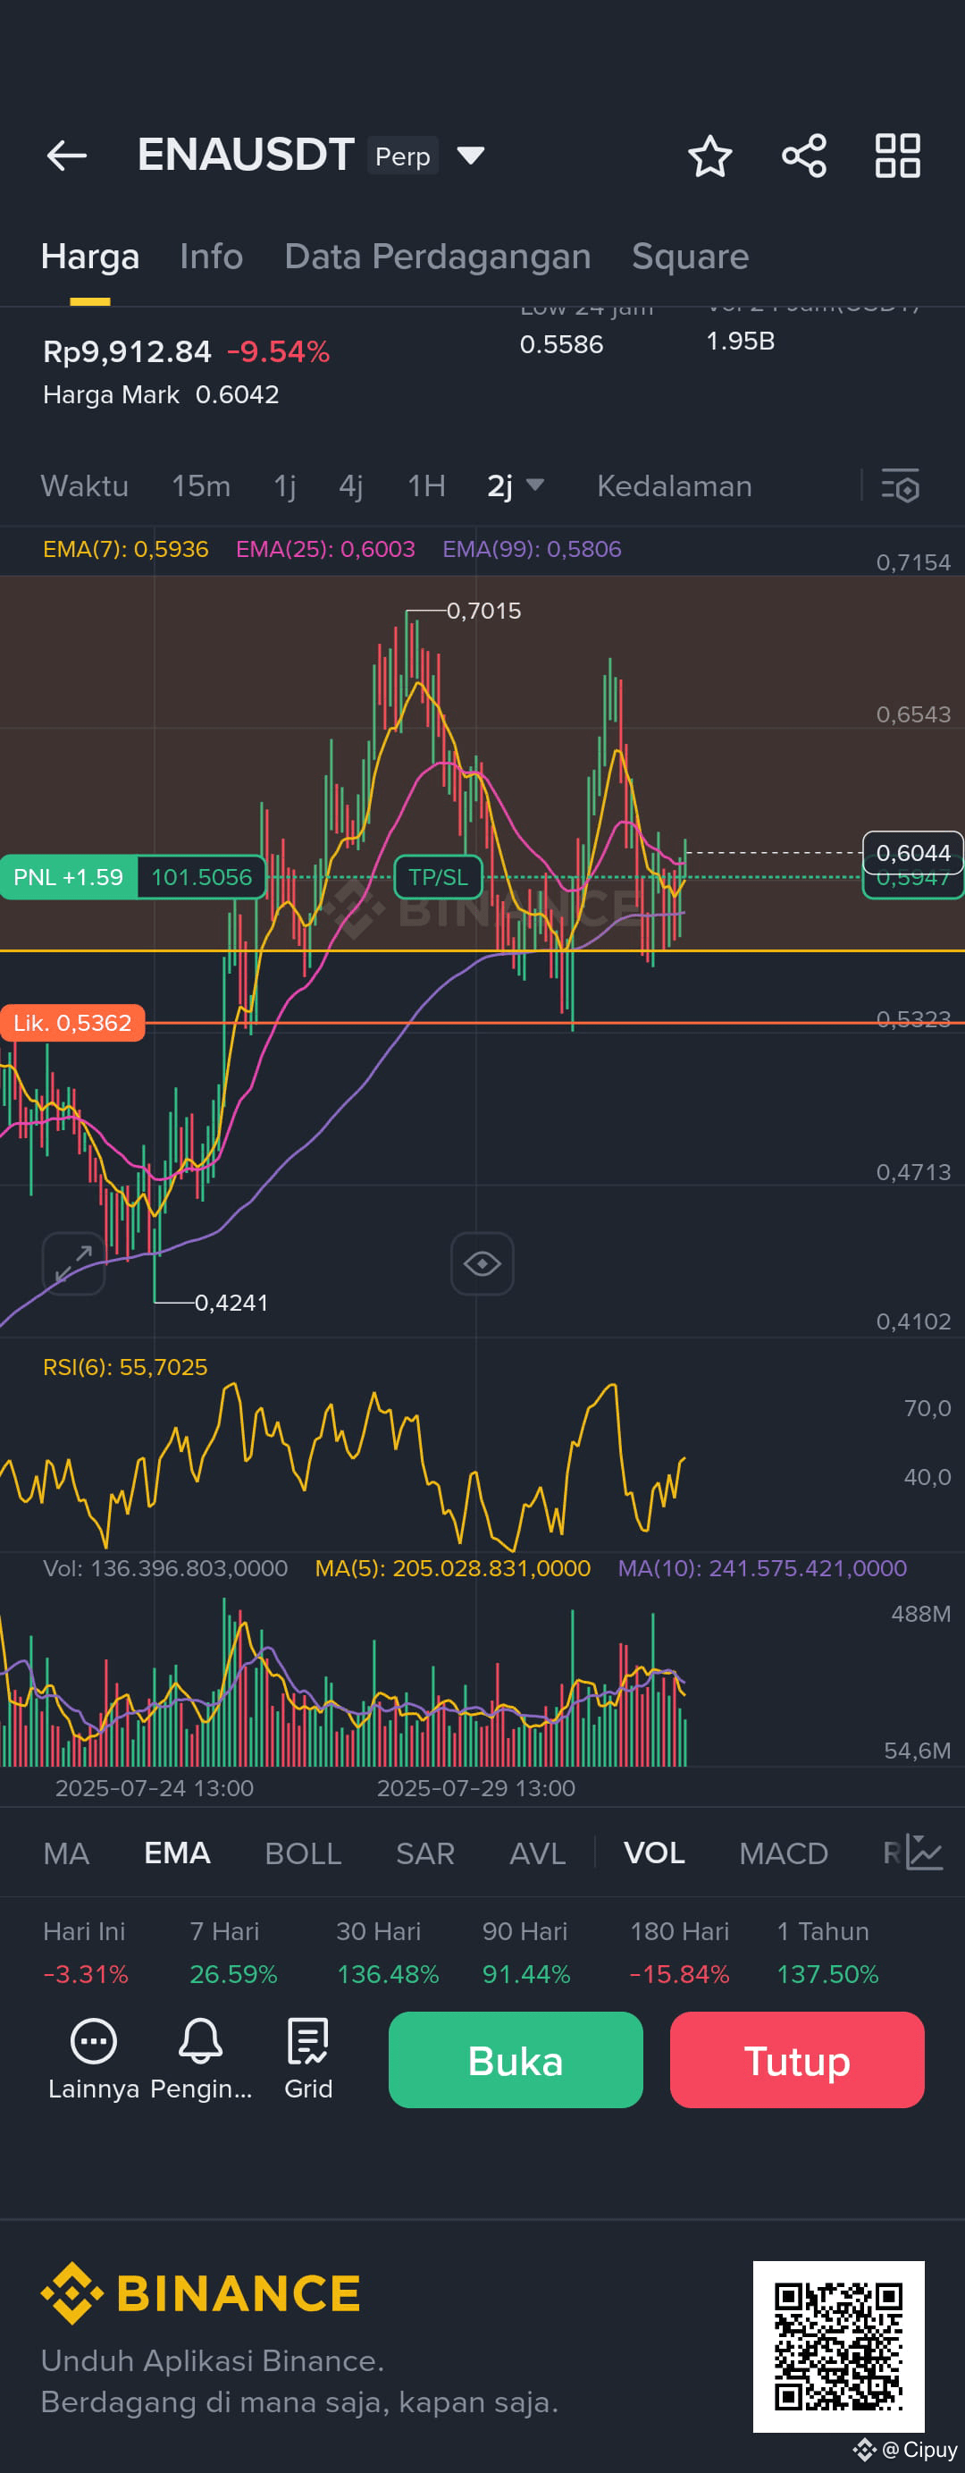The width and height of the screenshot is (965, 2473).
Task: Switch to Kedalaman depth view
Action: click(675, 485)
